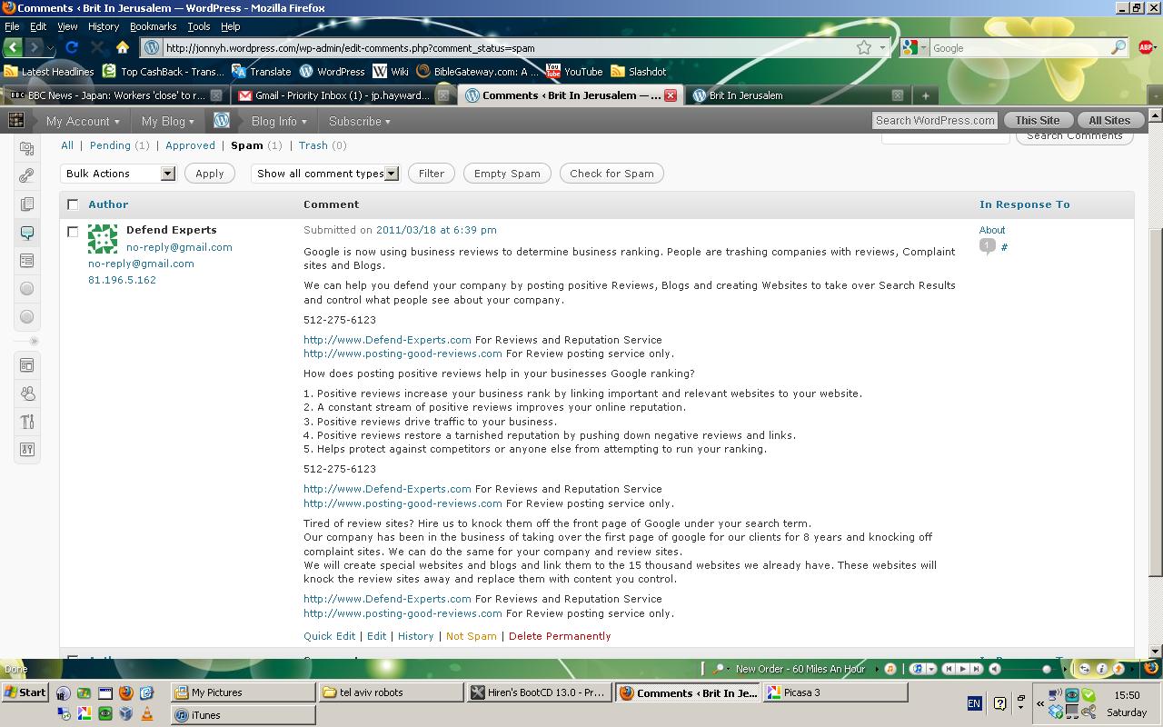Click the Firefox Home button
This screenshot has height=727, width=1163.
coord(123,47)
